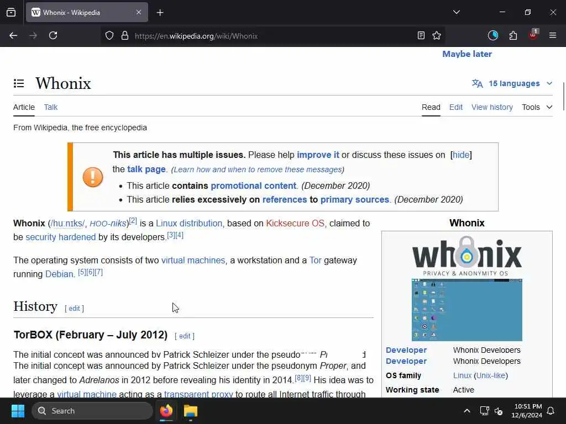566x424 pixels.
Task: Open network status tray icon
Action: (484, 411)
